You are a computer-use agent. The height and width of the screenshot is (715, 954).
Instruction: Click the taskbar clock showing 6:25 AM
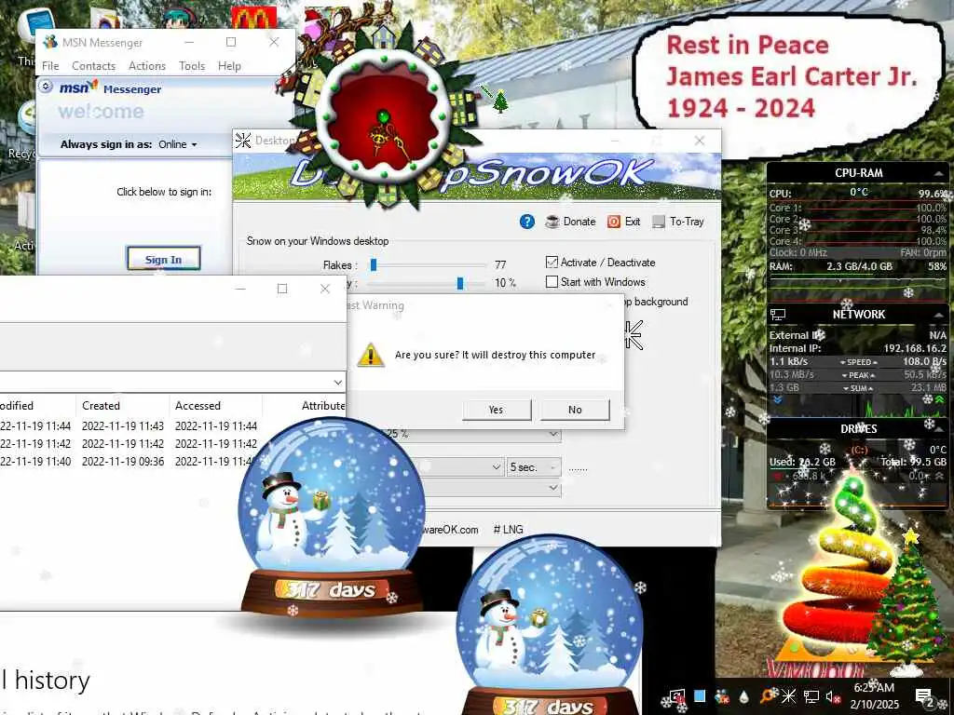[874, 696]
